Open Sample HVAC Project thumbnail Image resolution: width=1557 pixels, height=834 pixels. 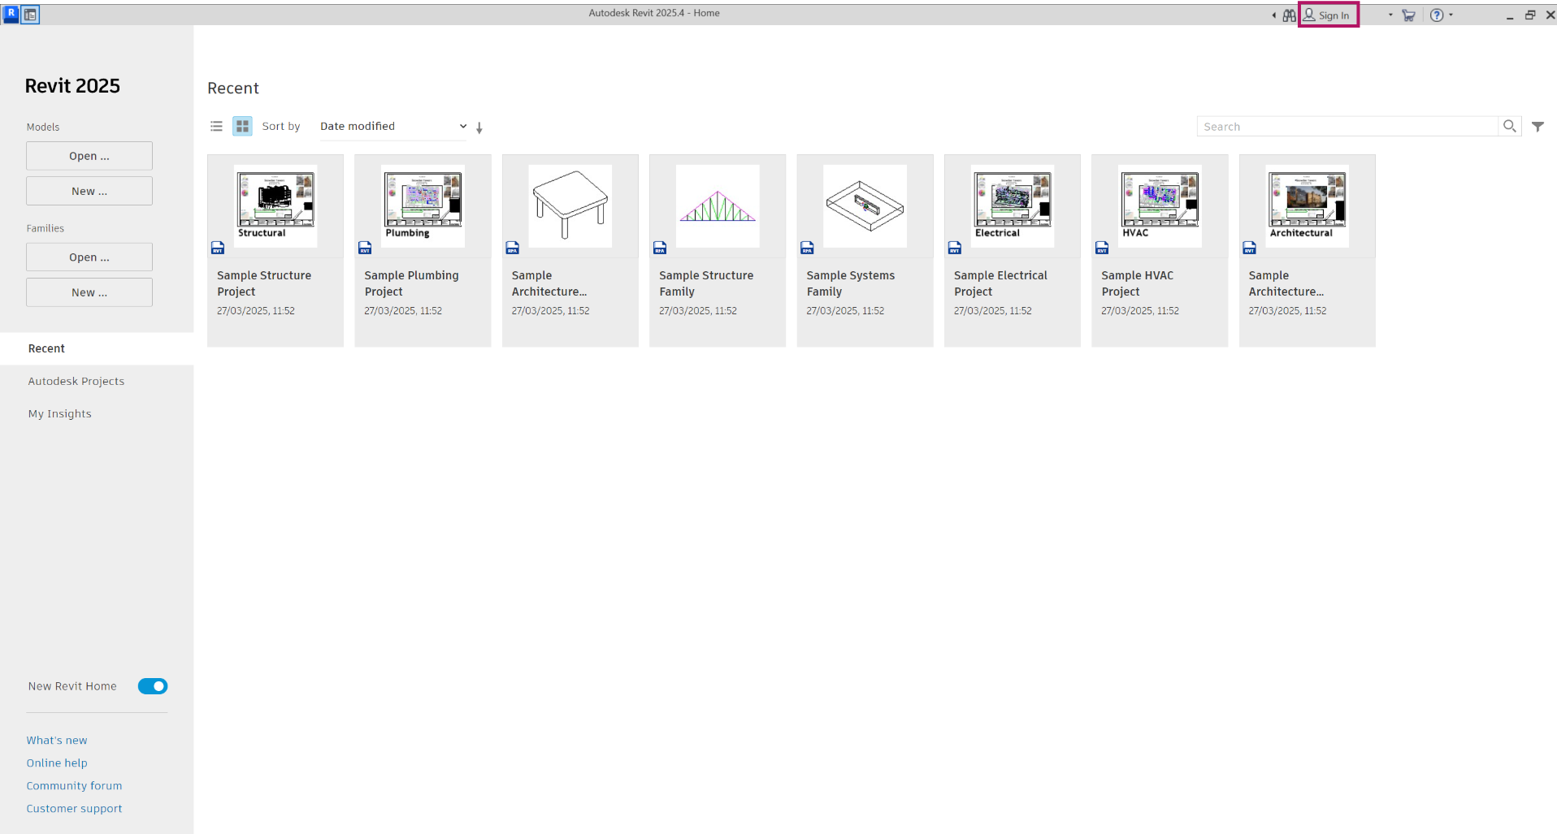pos(1160,206)
